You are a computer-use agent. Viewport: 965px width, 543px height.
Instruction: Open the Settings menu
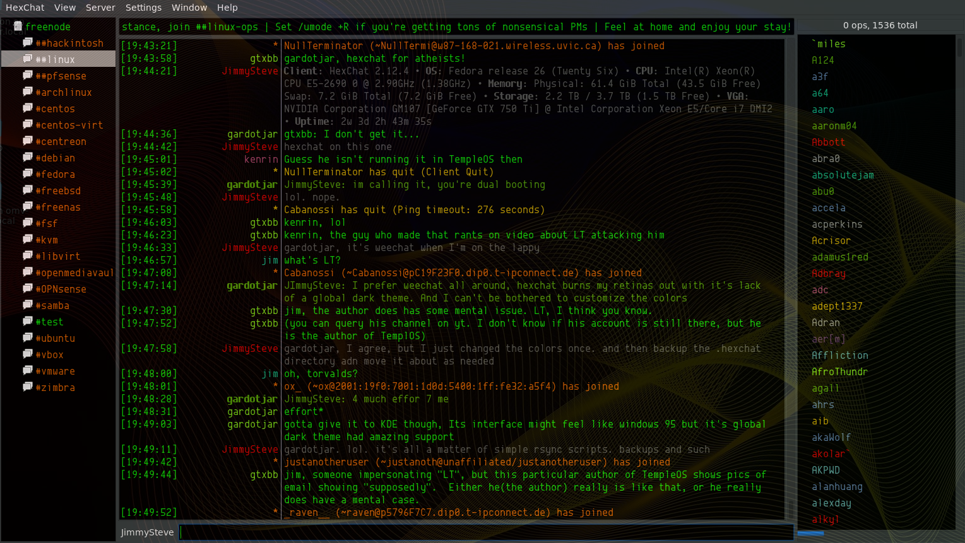(143, 8)
